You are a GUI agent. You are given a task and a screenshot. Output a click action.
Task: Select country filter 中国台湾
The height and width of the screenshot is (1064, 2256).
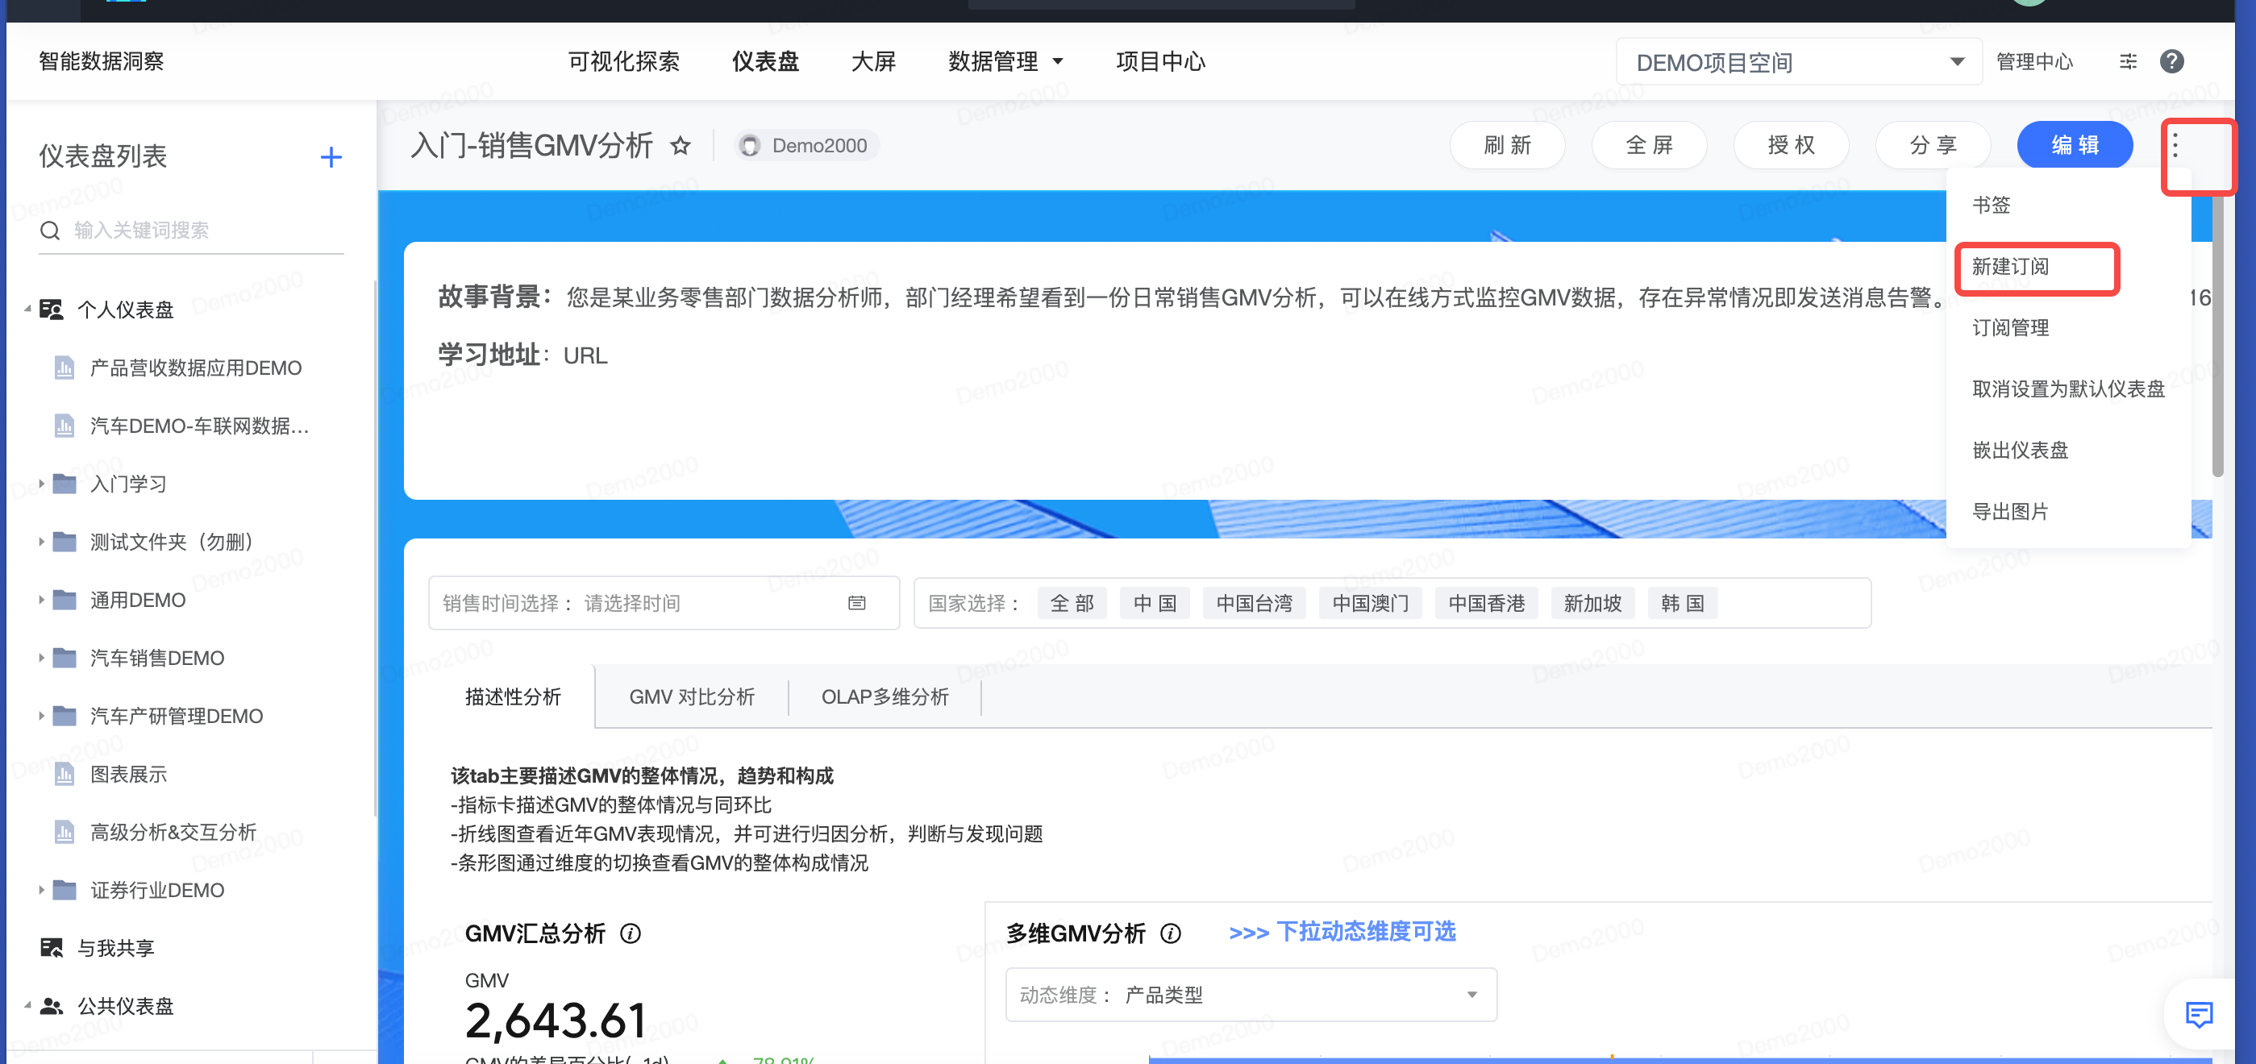[1254, 602]
